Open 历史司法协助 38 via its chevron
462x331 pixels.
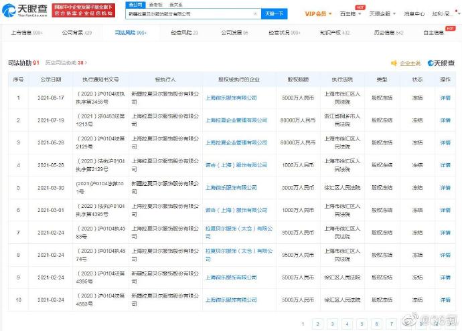click(x=86, y=63)
